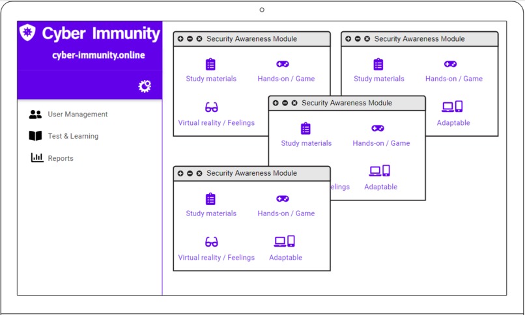The image size is (525, 315).
Task: Click Hands-on gamepad icon in top-left module
Action: 283,64
